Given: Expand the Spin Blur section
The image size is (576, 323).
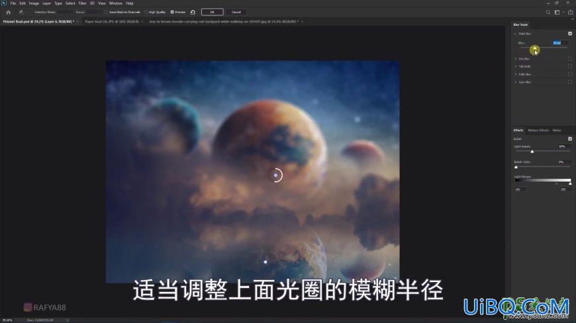Looking at the screenshot, I should 515,82.
